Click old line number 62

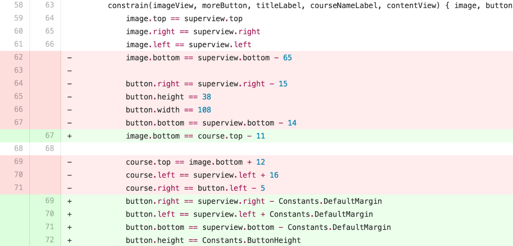click(18, 57)
